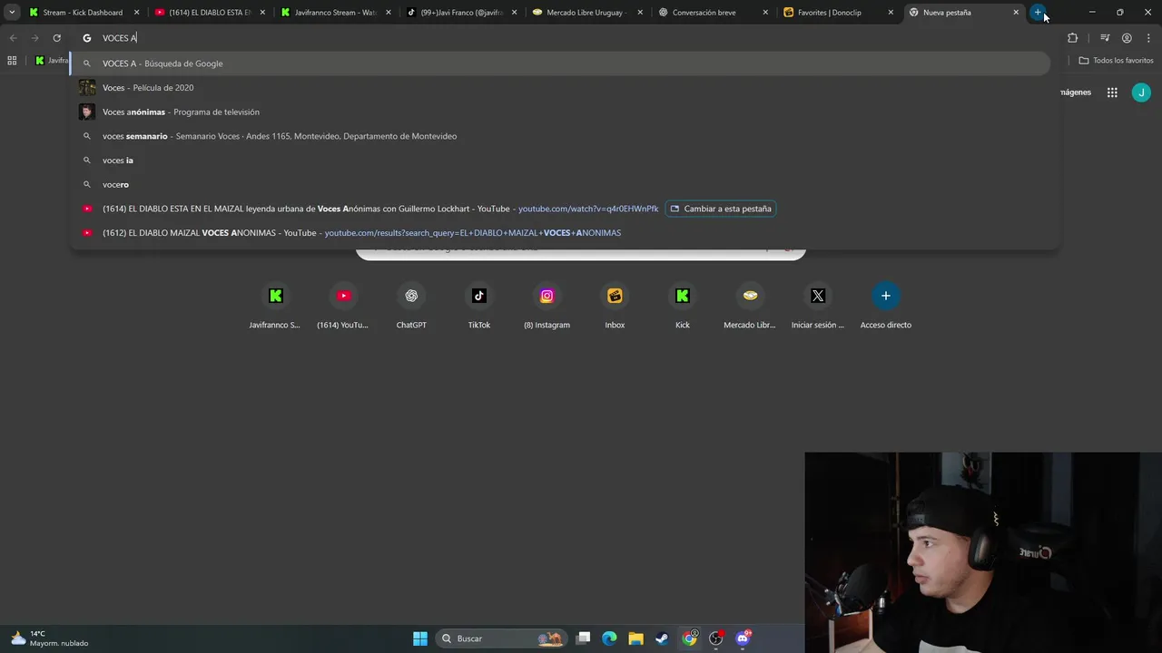This screenshot has height=653, width=1162.
Task: Open the Kick shortcut tile
Action: tap(683, 307)
